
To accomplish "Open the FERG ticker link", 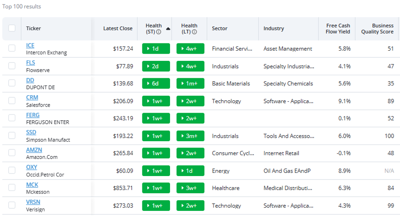I will (x=33, y=115).
